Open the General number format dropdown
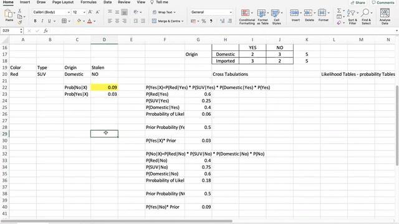The height and width of the screenshot is (224, 399). [x=231, y=12]
